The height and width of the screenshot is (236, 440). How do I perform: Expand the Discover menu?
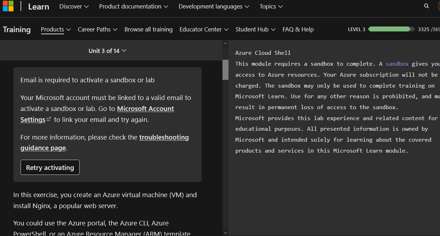[74, 6]
